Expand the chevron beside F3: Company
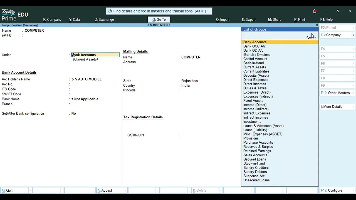The image size is (356, 200). 353,35
